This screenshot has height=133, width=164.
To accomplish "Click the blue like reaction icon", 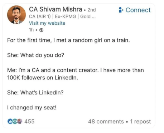I will tap(10, 121).
